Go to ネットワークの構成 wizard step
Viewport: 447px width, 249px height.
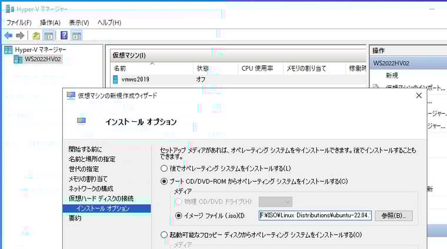pyautogui.click(x=91, y=188)
